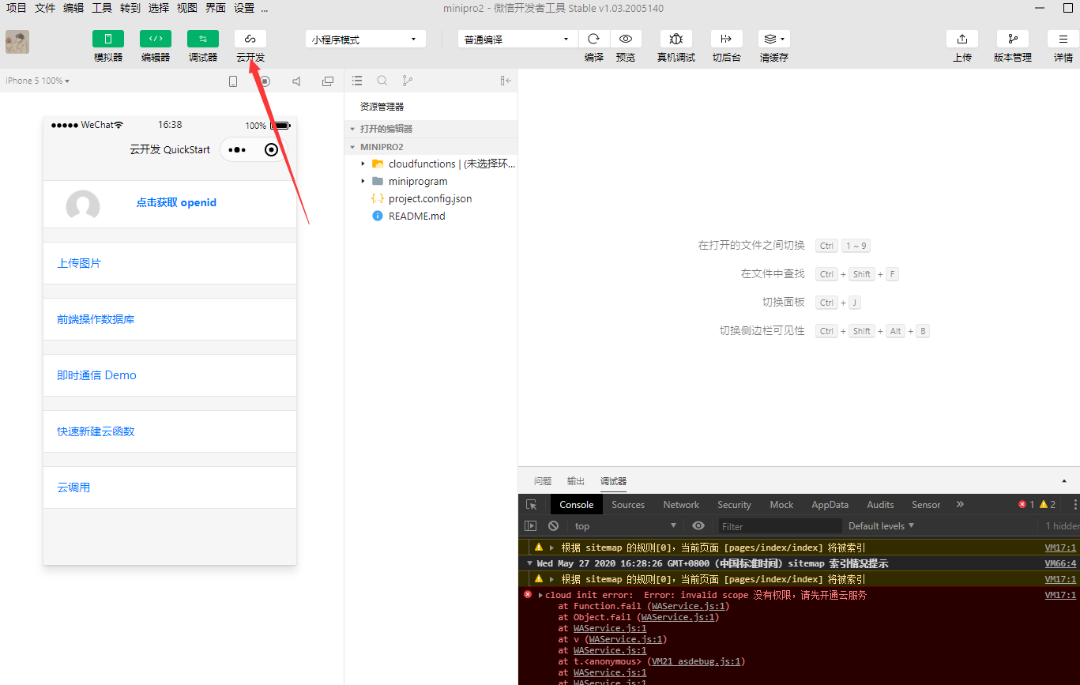
Task: Click the mini program capsule close circle
Action: coord(272,149)
